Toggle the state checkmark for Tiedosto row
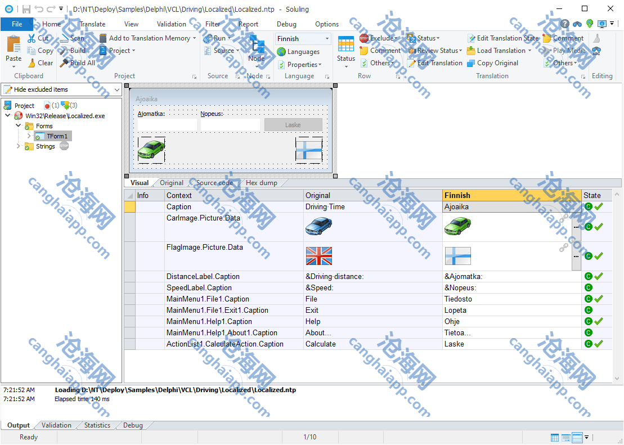The image size is (624, 445). pyautogui.click(x=599, y=299)
